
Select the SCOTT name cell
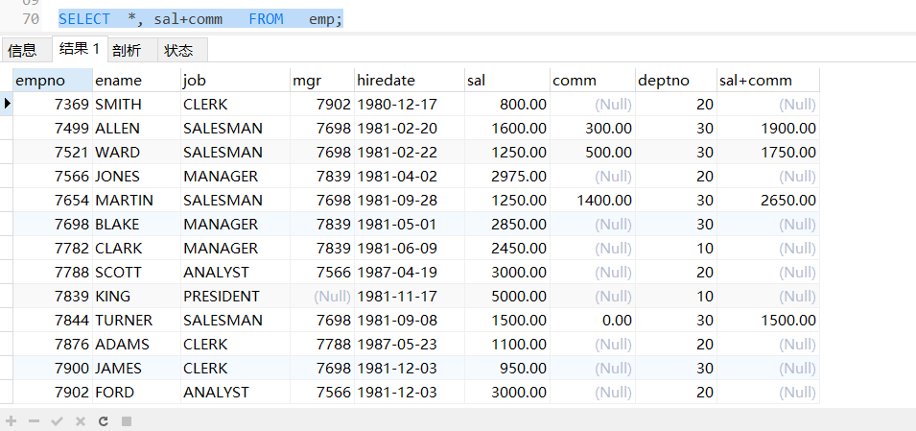pyautogui.click(x=137, y=272)
